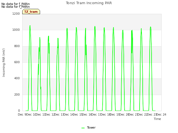Click the 200 y-axis tick label
178x133 pixels.
17,94
